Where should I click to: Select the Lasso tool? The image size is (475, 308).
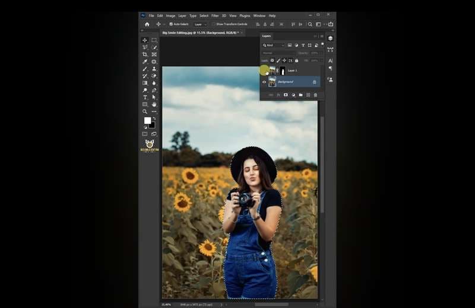tap(145, 47)
